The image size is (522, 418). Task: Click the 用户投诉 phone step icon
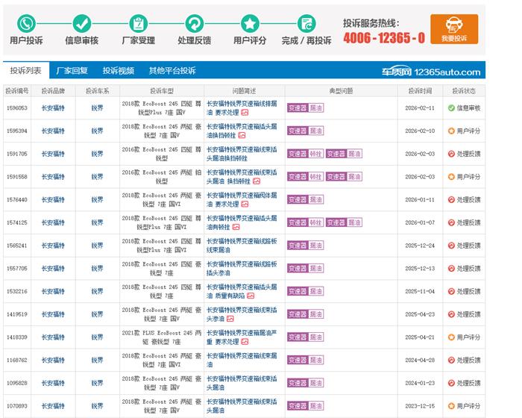[26, 23]
